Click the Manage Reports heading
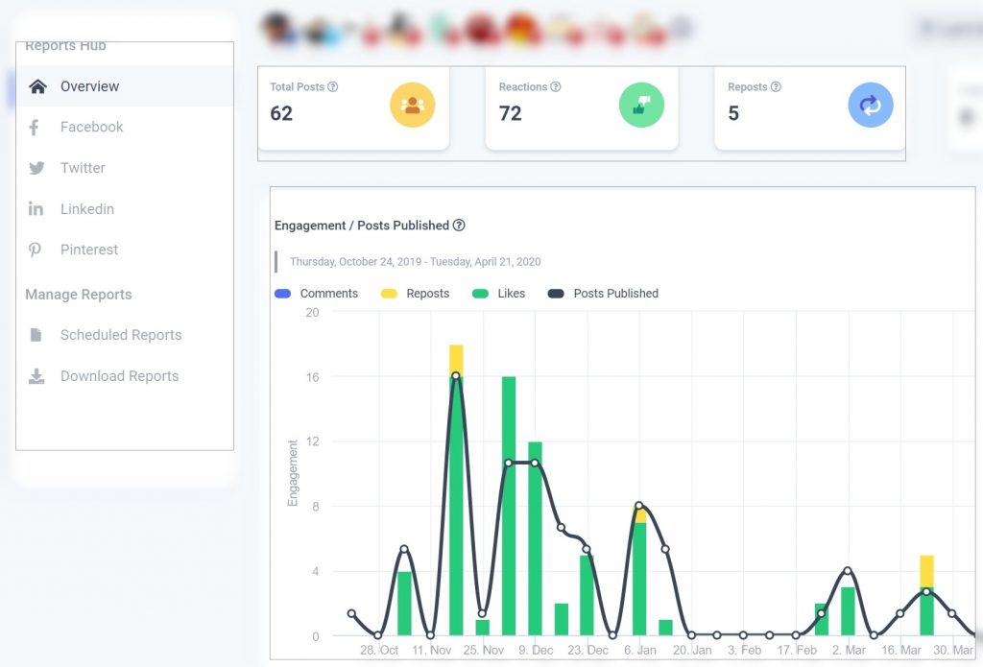This screenshot has width=983, height=667. click(x=79, y=295)
